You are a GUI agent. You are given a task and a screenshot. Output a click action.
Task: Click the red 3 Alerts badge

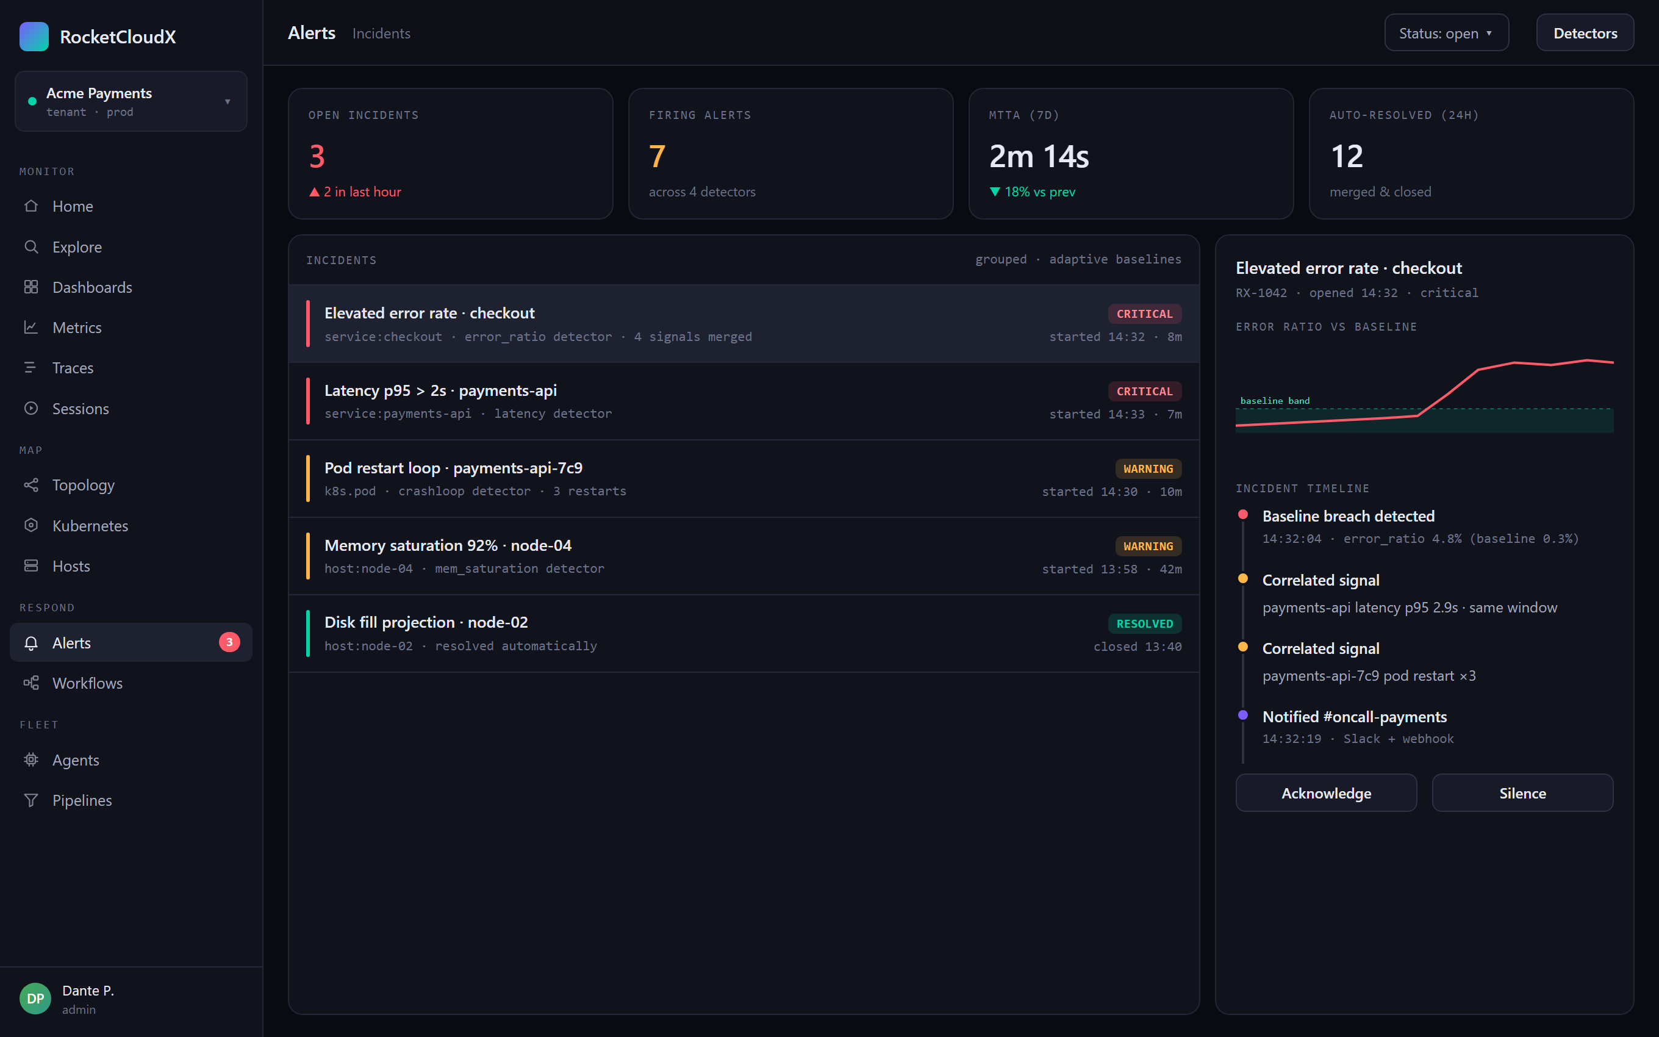tap(230, 642)
